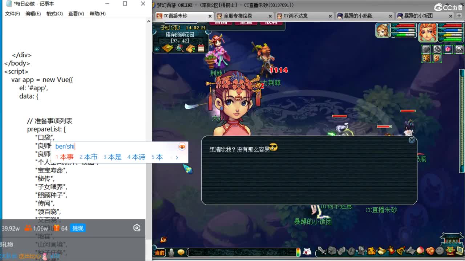Click the rabbit buff icon
Viewport: 465px width, 261px height.
click(x=436, y=58)
